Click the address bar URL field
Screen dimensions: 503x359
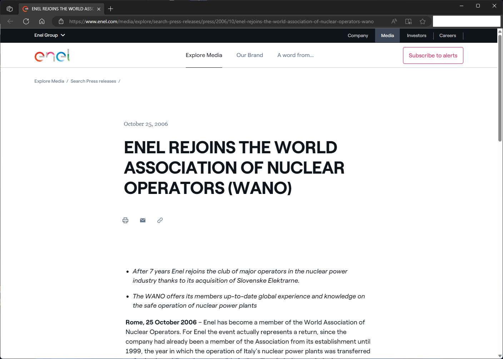221,21
